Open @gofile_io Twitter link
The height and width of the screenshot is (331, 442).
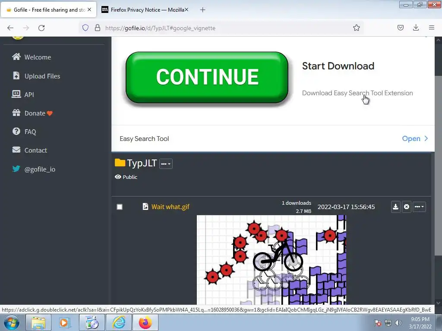click(x=40, y=169)
